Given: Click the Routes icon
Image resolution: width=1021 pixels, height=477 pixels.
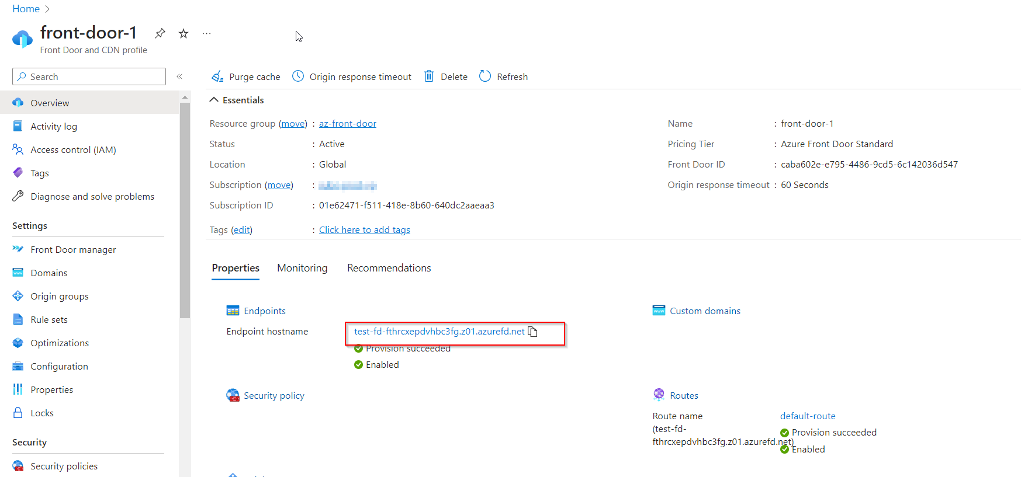Looking at the screenshot, I should (x=659, y=395).
